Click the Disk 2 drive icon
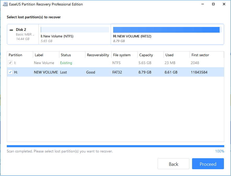The width and height of the screenshot is (231, 176). [x=11, y=30]
